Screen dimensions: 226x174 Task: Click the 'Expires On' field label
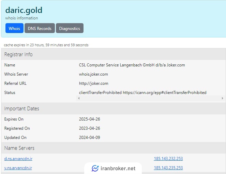[x=14, y=119]
